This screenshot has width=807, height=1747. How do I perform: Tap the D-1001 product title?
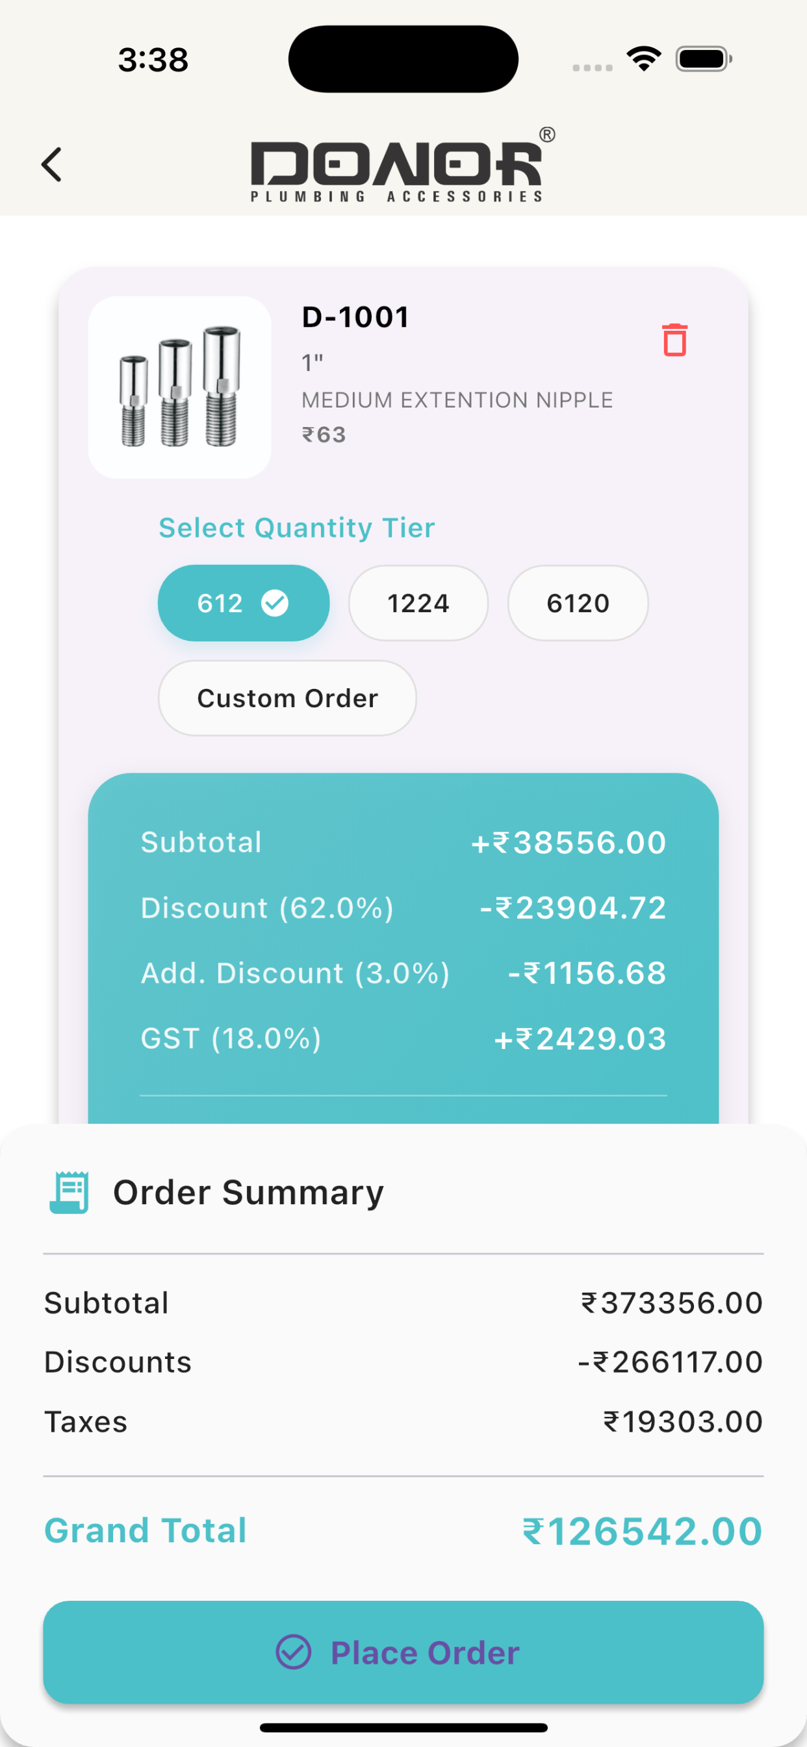355,317
